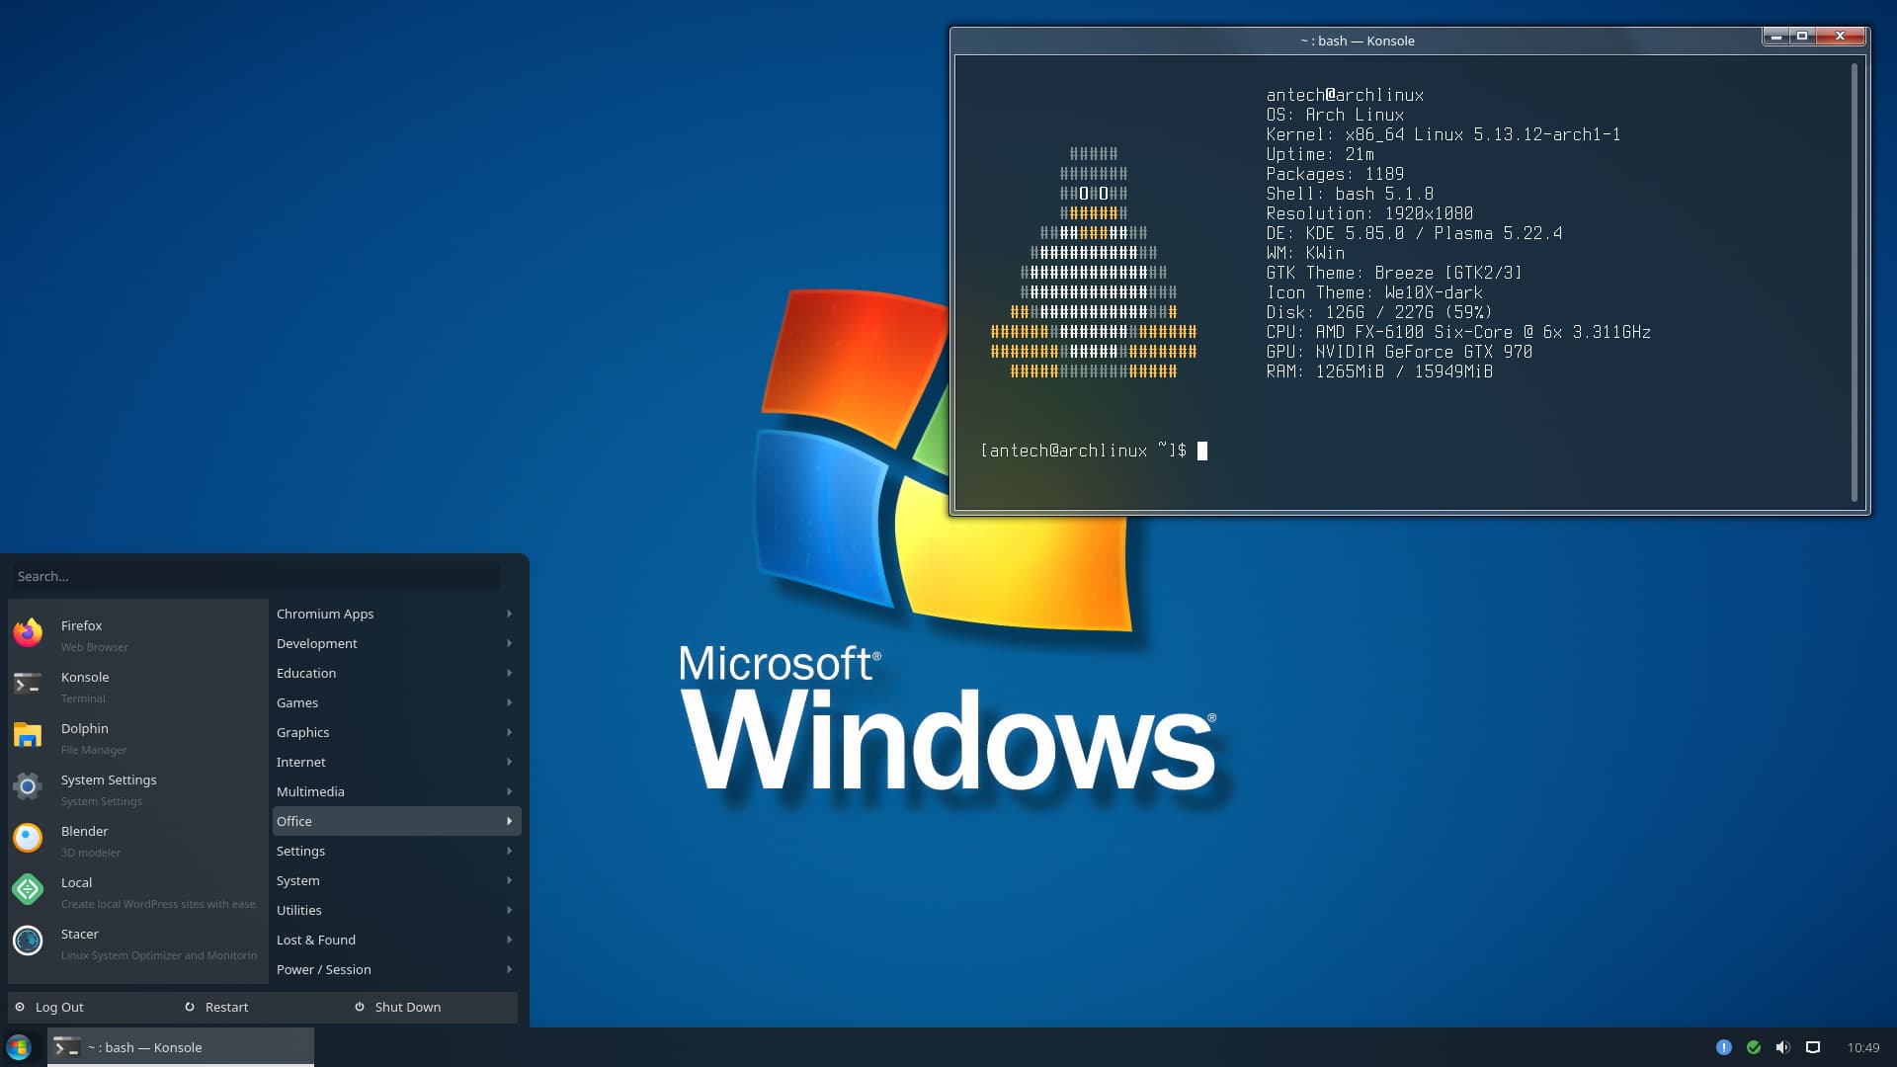This screenshot has width=1897, height=1067.
Task: Click 'Icon Theme: We10X-dark' line
Action: pos(1374,292)
